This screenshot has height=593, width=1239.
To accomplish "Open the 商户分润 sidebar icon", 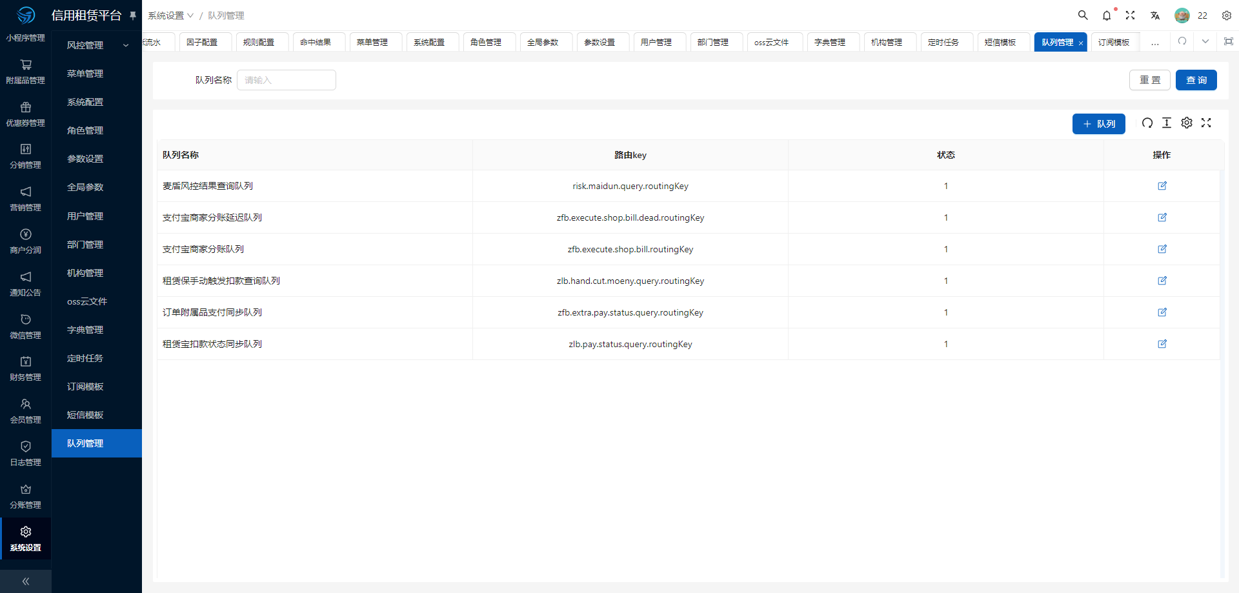I will coord(26,234).
